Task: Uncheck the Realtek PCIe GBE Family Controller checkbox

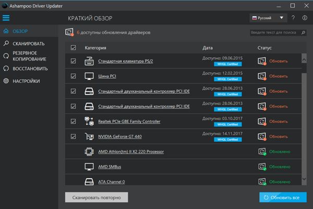Action: click(x=73, y=121)
